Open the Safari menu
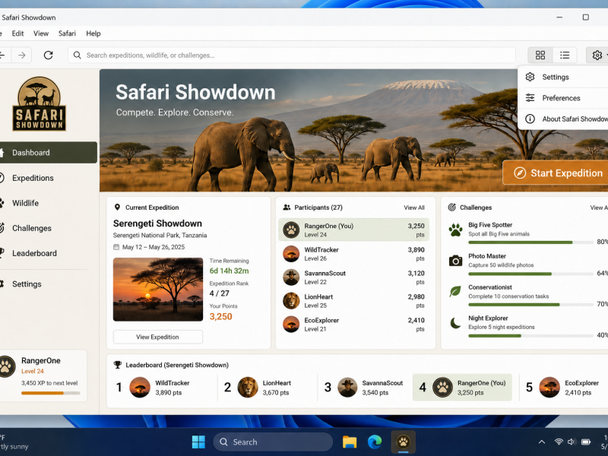608x456 pixels. coord(67,33)
